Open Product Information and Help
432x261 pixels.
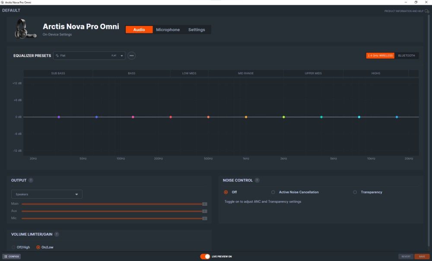point(407,11)
